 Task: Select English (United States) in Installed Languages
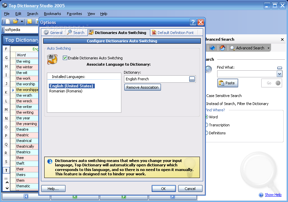[x=72, y=86]
